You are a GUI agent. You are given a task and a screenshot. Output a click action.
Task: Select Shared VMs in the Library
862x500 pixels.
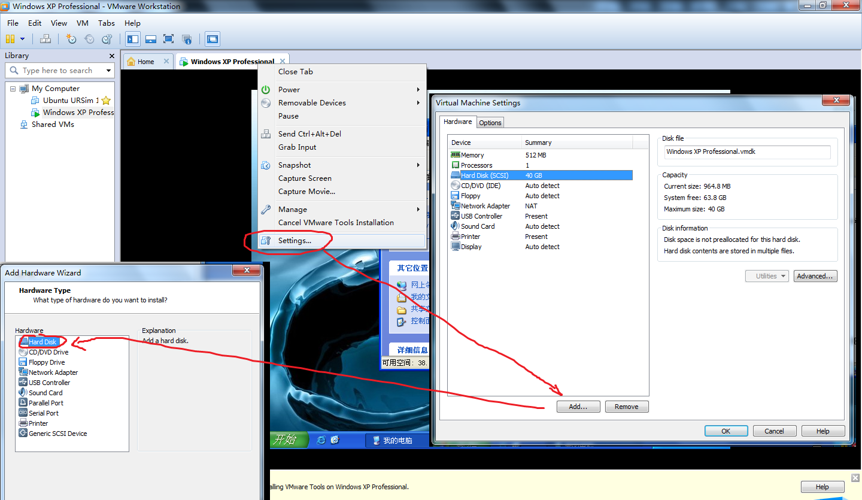point(53,125)
